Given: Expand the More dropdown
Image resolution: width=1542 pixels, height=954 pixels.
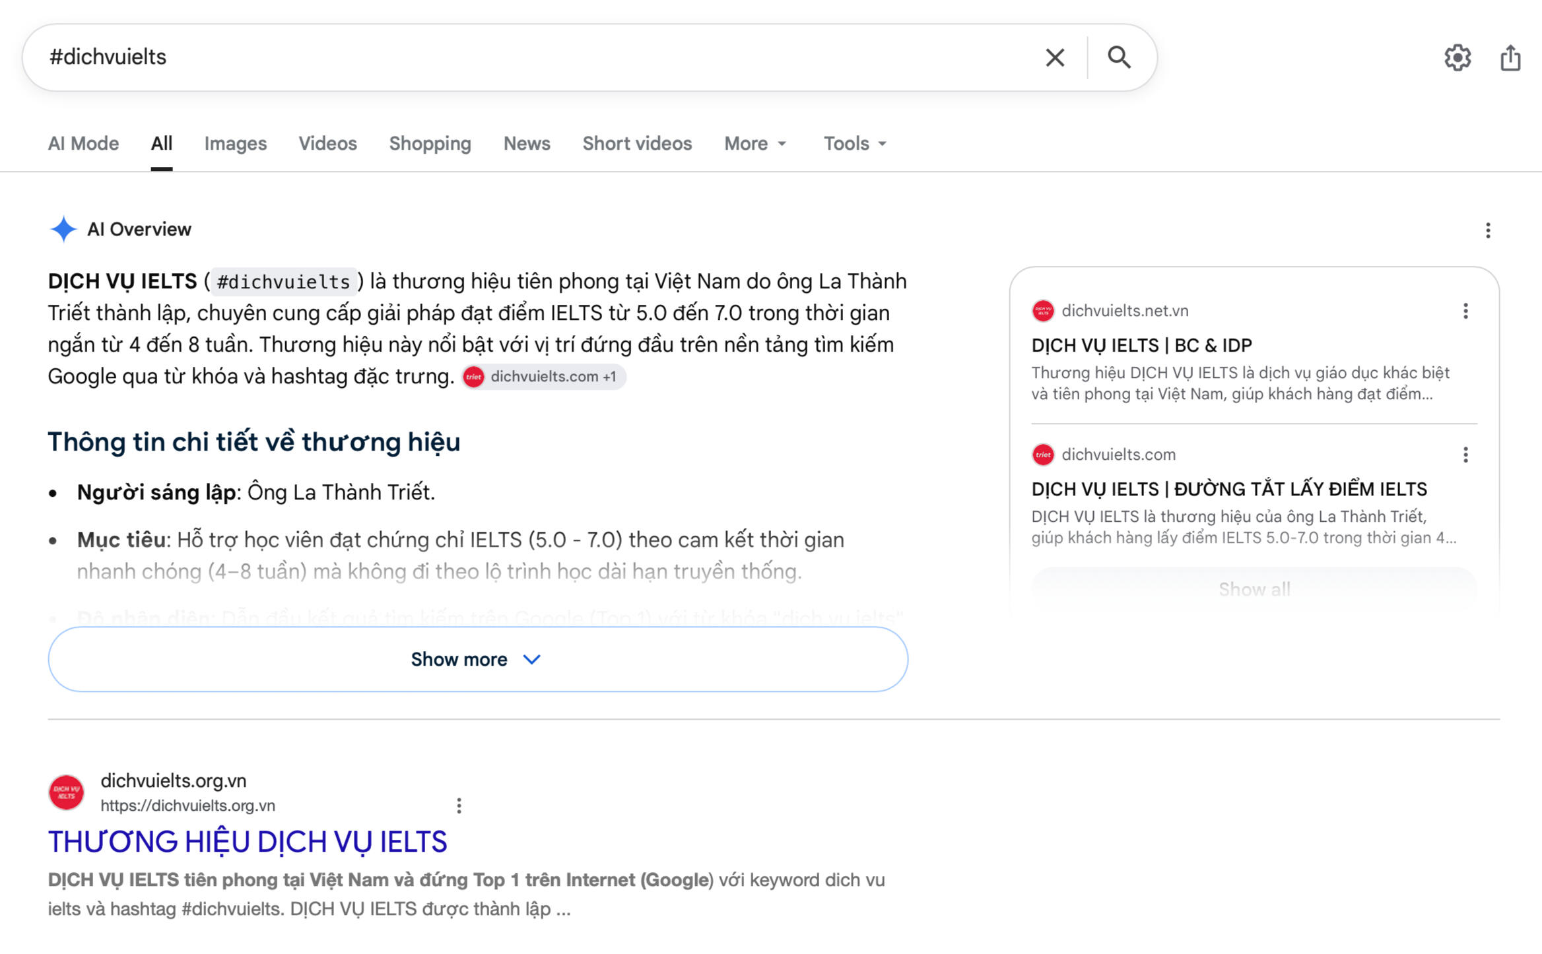Looking at the screenshot, I should click(x=755, y=143).
